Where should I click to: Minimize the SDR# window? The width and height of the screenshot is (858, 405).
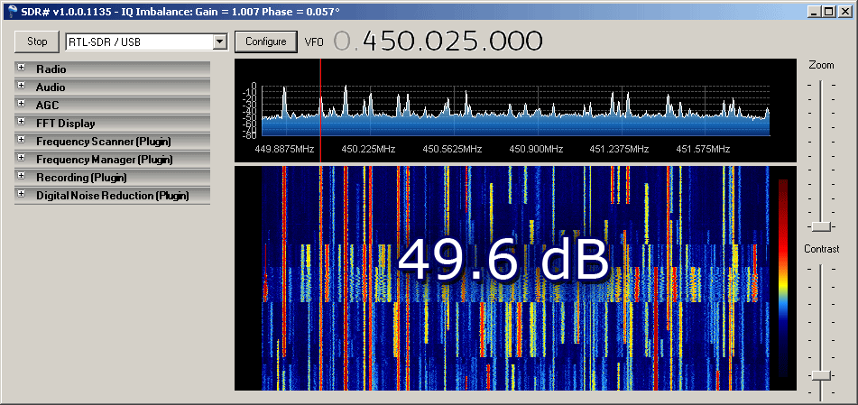pos(816,11)
